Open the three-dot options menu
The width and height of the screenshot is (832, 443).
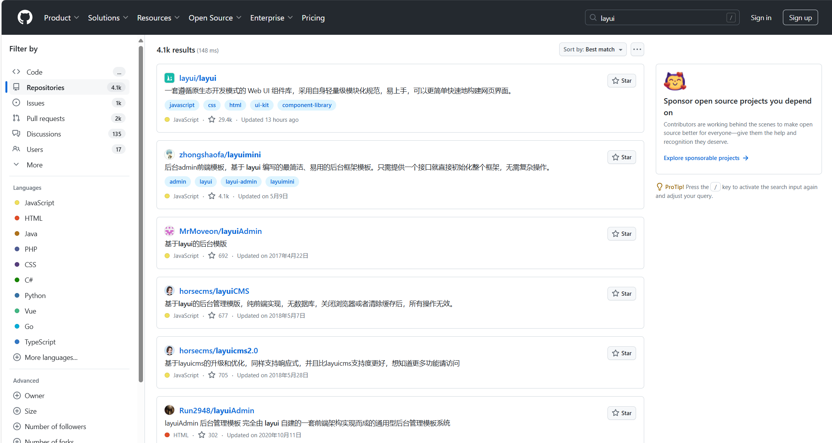tap(637, 49)
